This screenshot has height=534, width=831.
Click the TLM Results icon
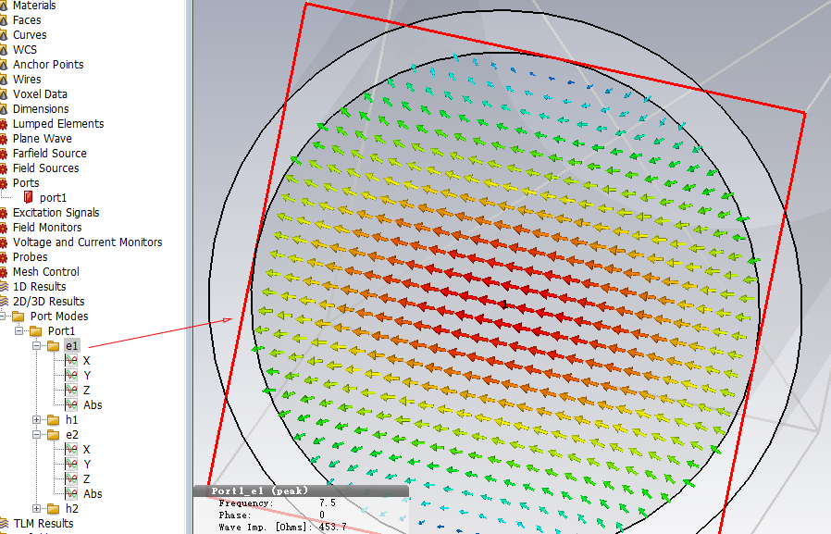(4, 524)
